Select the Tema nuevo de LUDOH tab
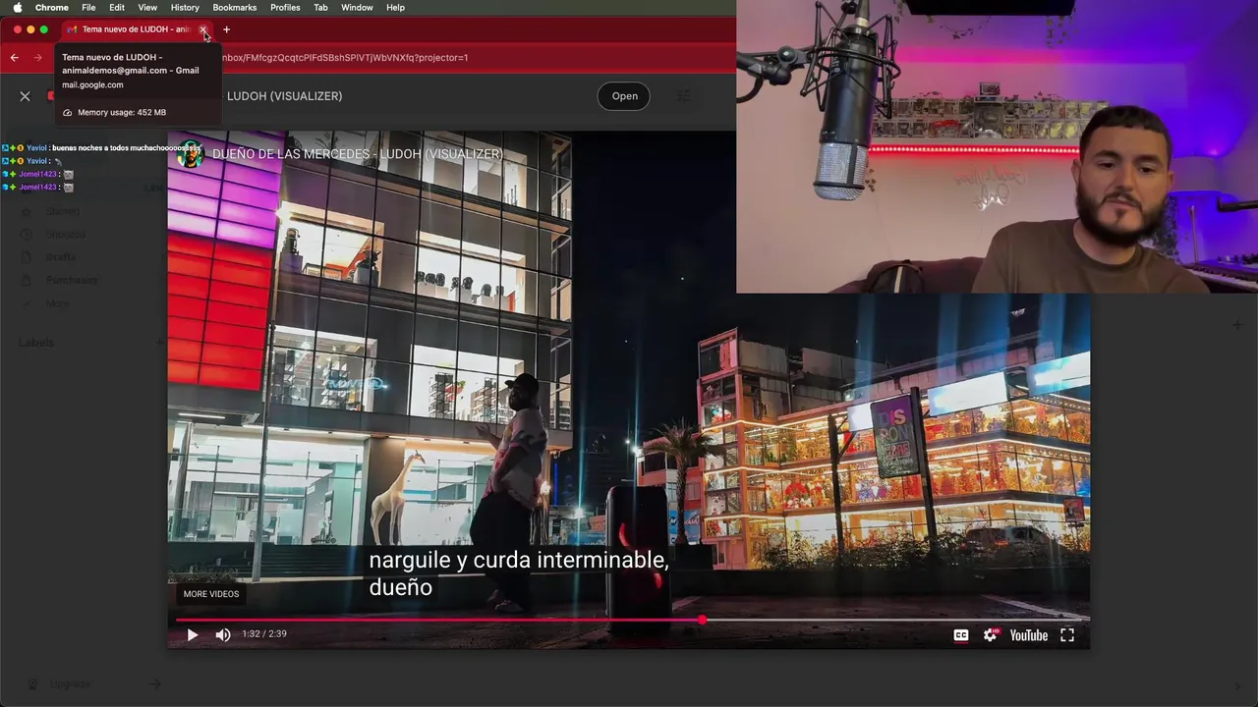The image size is (1258, 707). point(137,29)
